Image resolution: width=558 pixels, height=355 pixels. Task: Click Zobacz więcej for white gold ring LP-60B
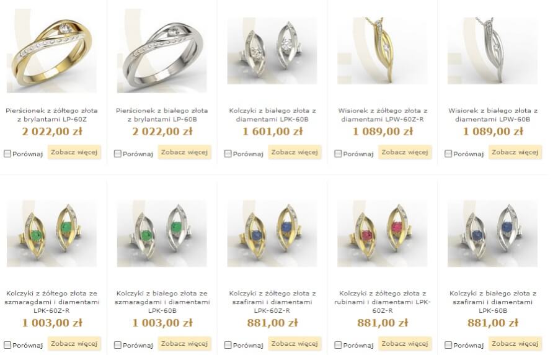coord(184,152)
